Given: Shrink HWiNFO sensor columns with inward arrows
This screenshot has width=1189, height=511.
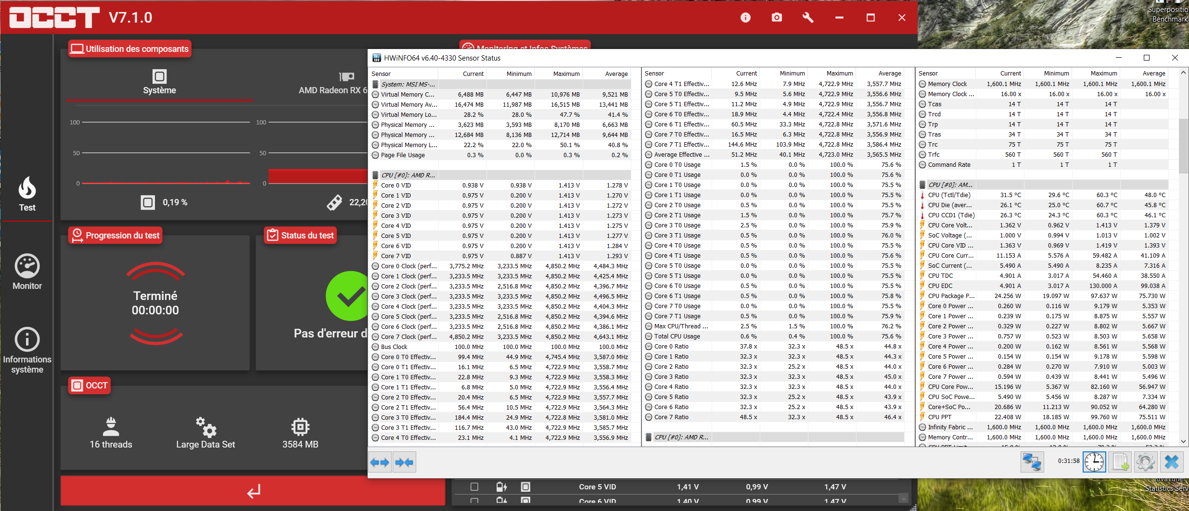Looking at the screenshot, I should click(x=404, y=462).
